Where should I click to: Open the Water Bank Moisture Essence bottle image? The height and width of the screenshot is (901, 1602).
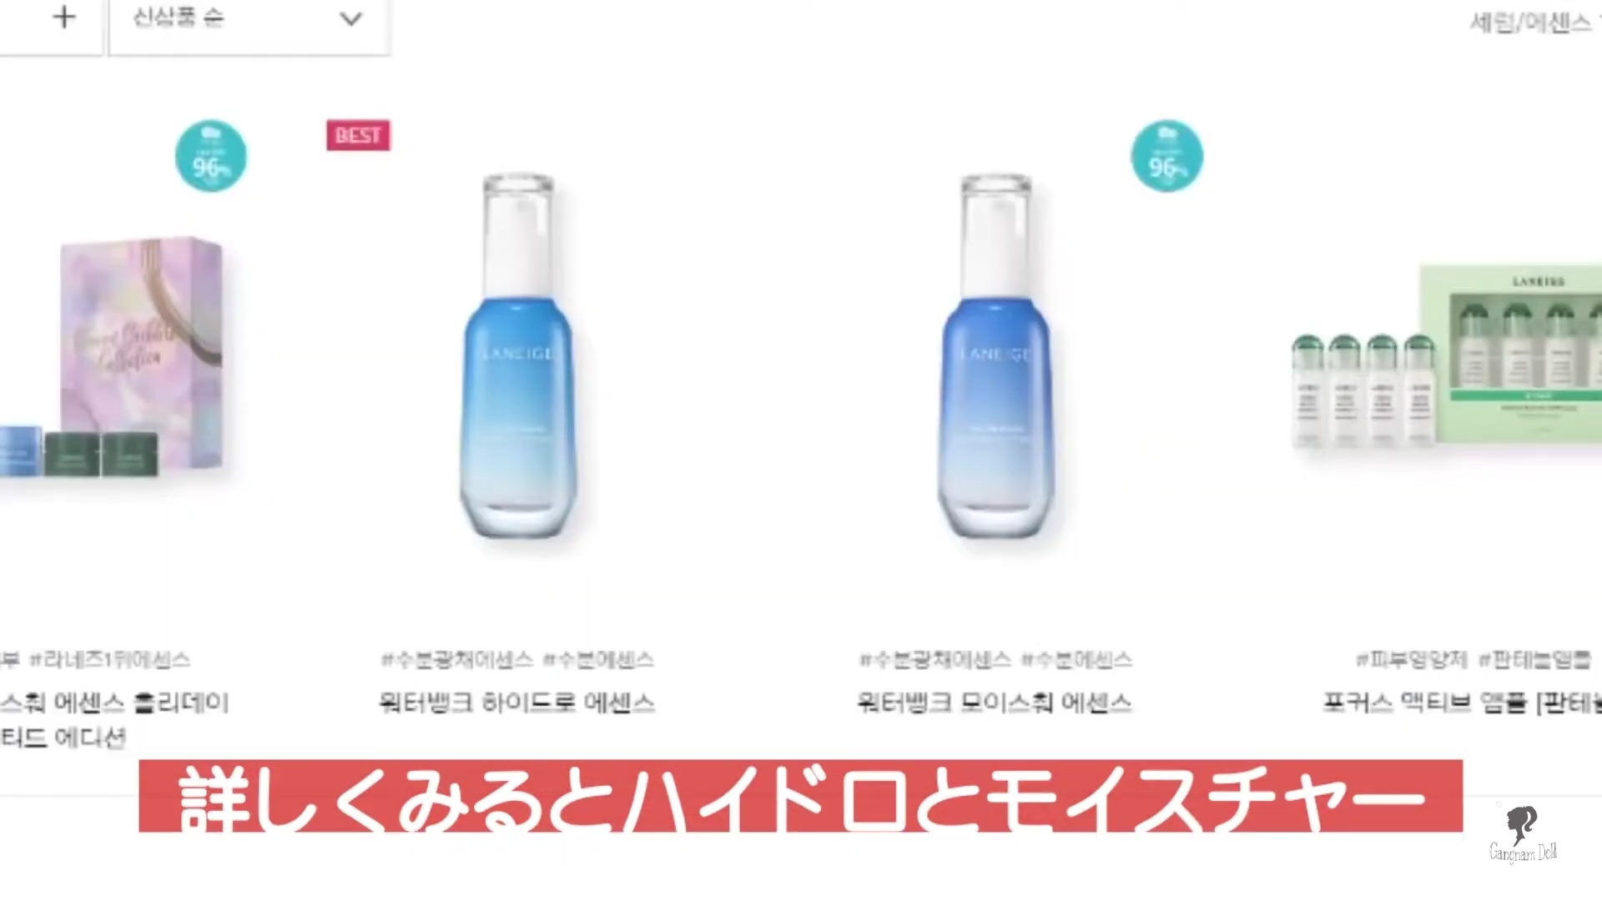[x=995, y=356]
